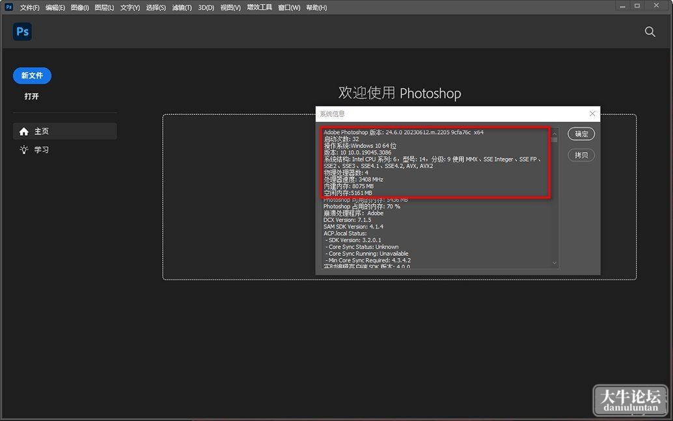Click the 'Photoshop 占用的内存: 70 %' line
The width and height of the screenshot is (673, 421).
click(x=362, y=207)
